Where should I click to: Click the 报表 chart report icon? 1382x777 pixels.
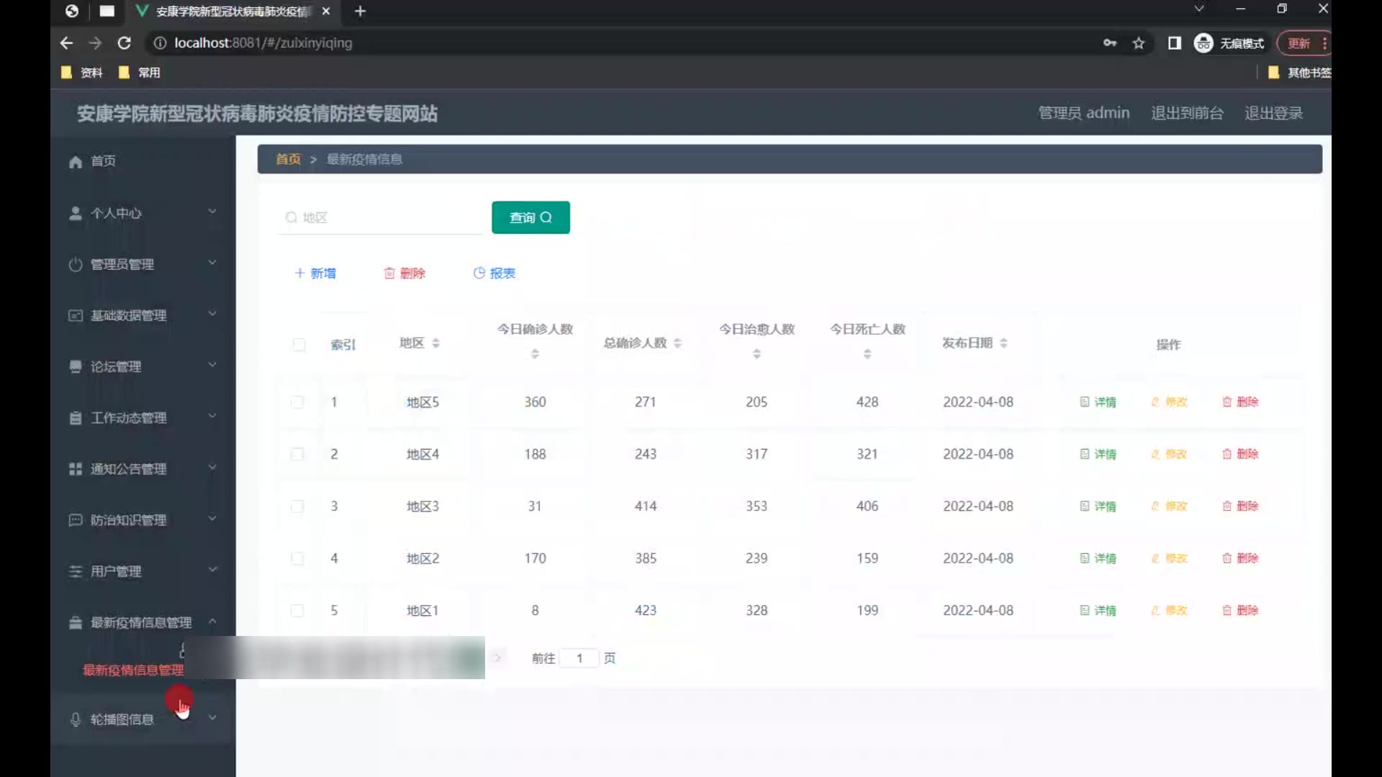point(479,273)
